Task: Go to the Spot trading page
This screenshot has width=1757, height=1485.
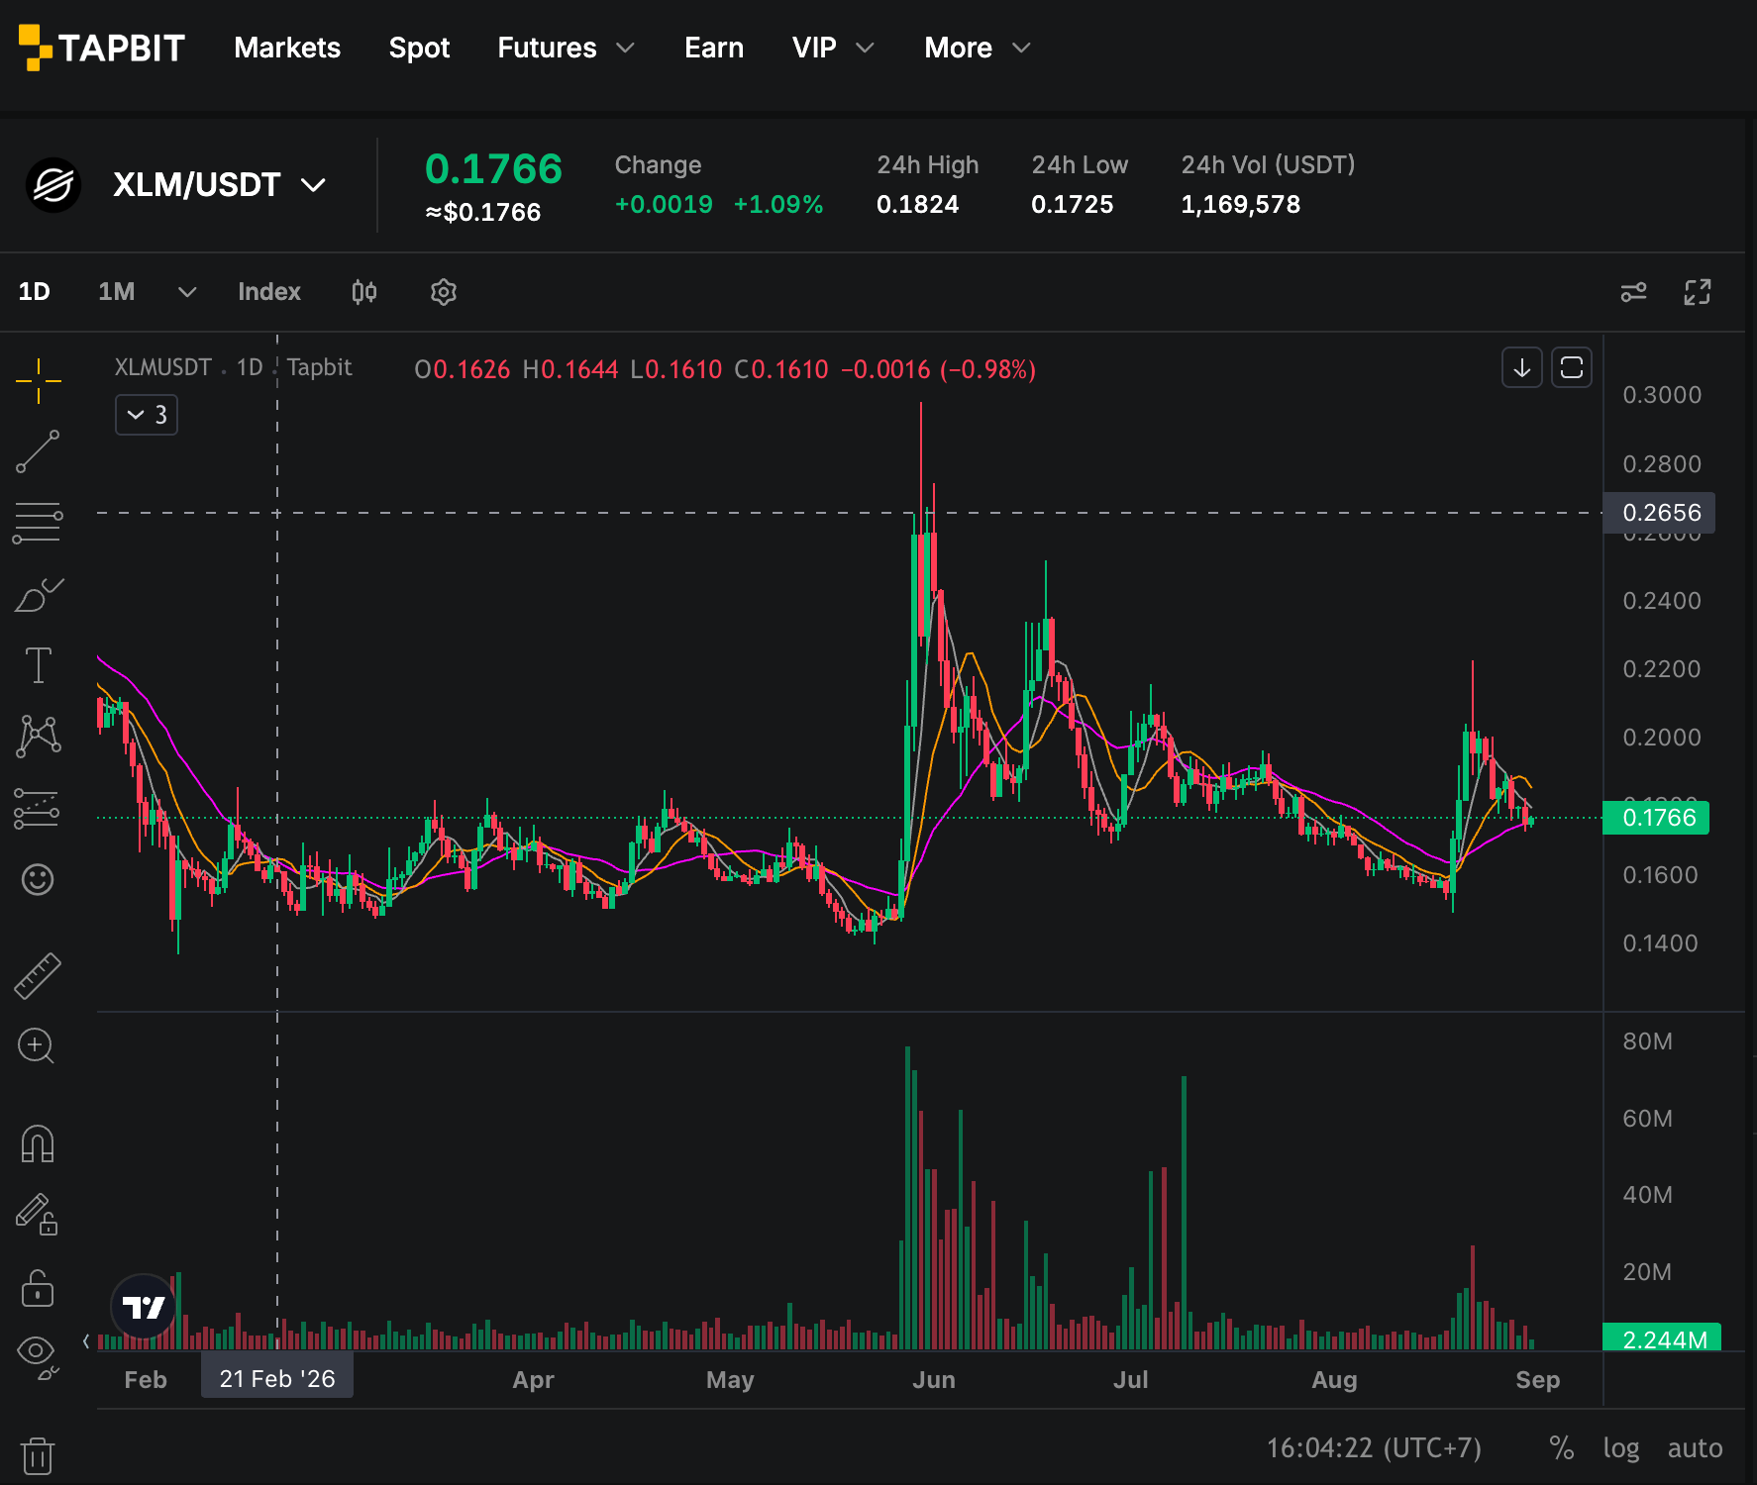Action: point(419,48)
